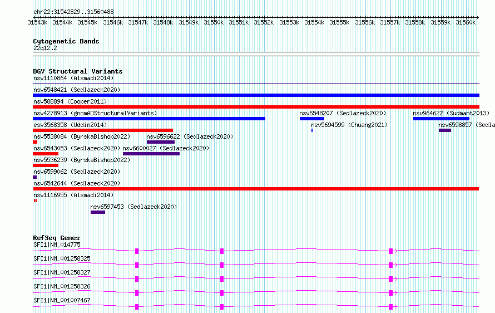The height and width of the screenshot is (313, 495).
Task: Open the nsv5538084 (ByrskaBishop2022) label
Action: click(x=82, y=136)
